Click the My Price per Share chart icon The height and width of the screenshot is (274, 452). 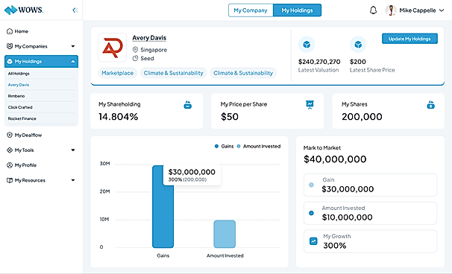click(310, 105)
